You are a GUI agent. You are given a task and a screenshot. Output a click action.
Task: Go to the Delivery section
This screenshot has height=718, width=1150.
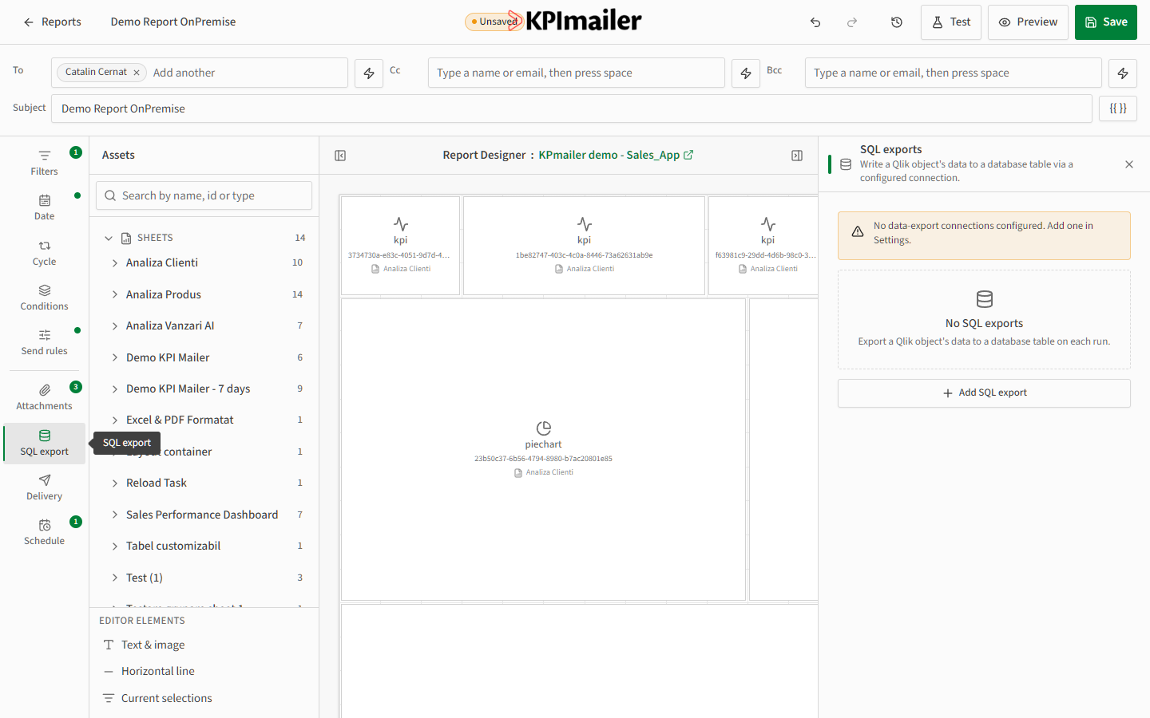[x=45, y=487]
